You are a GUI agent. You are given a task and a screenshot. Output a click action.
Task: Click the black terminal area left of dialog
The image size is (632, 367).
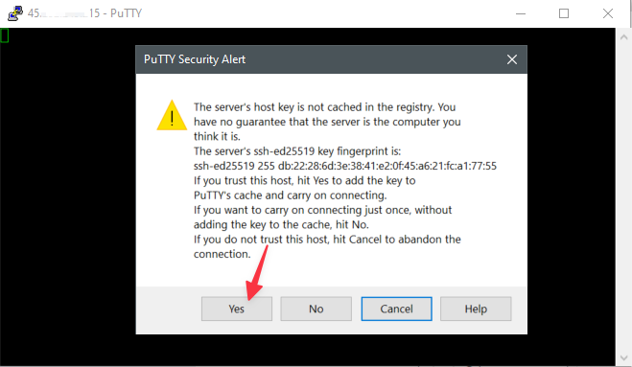point(68,197)
